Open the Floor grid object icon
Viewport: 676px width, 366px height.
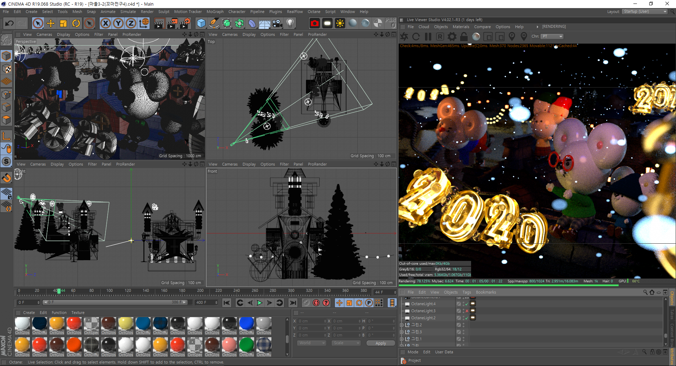point(264,24)
